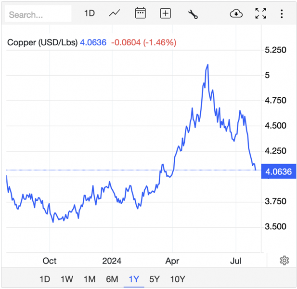Click the current price 4.0636 in header
Screen dimensions: 297x289
(x=93, y=42)
